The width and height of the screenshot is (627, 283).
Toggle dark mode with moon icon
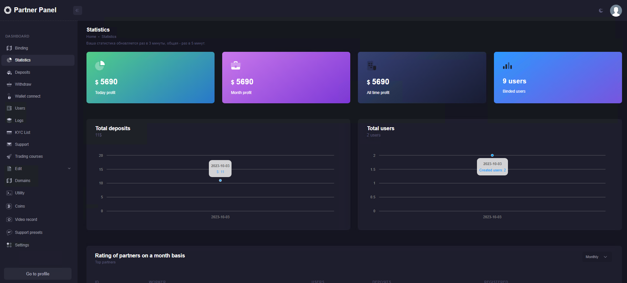[x=601, y=11]
